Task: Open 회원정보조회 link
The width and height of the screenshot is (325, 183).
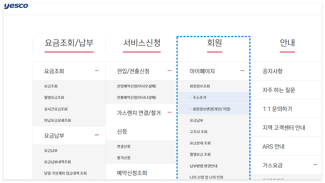Action: tap(200, 86)
